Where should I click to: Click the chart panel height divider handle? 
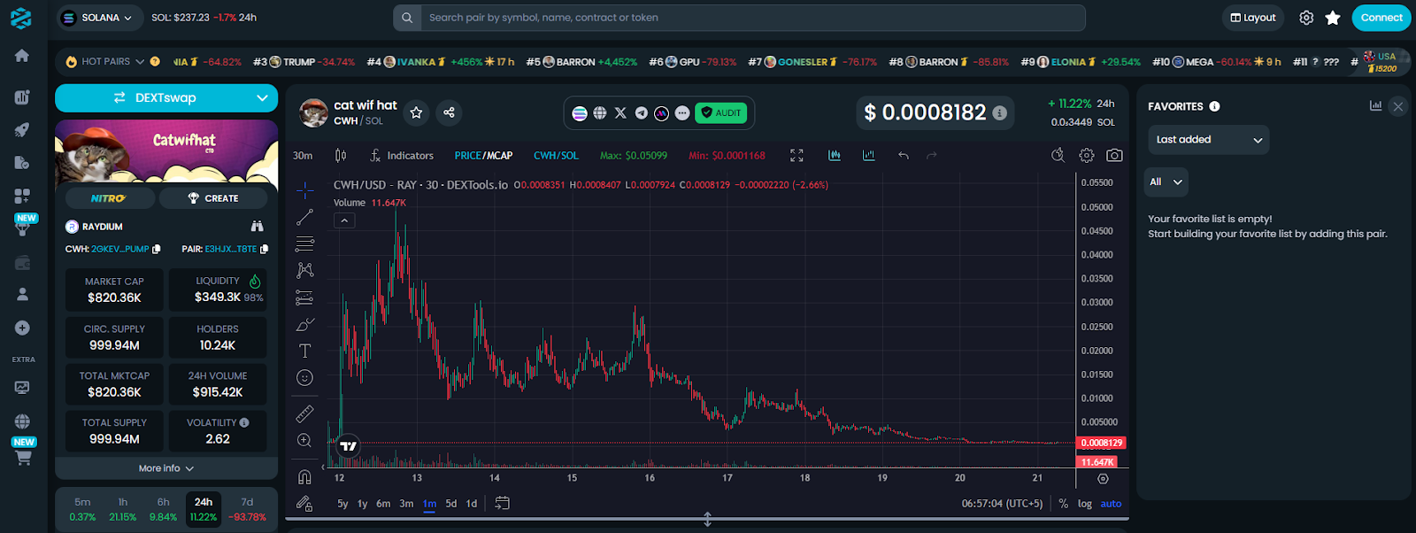point(707,519)
